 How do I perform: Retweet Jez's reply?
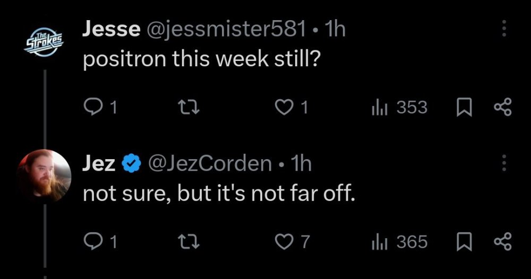point(189,242)
